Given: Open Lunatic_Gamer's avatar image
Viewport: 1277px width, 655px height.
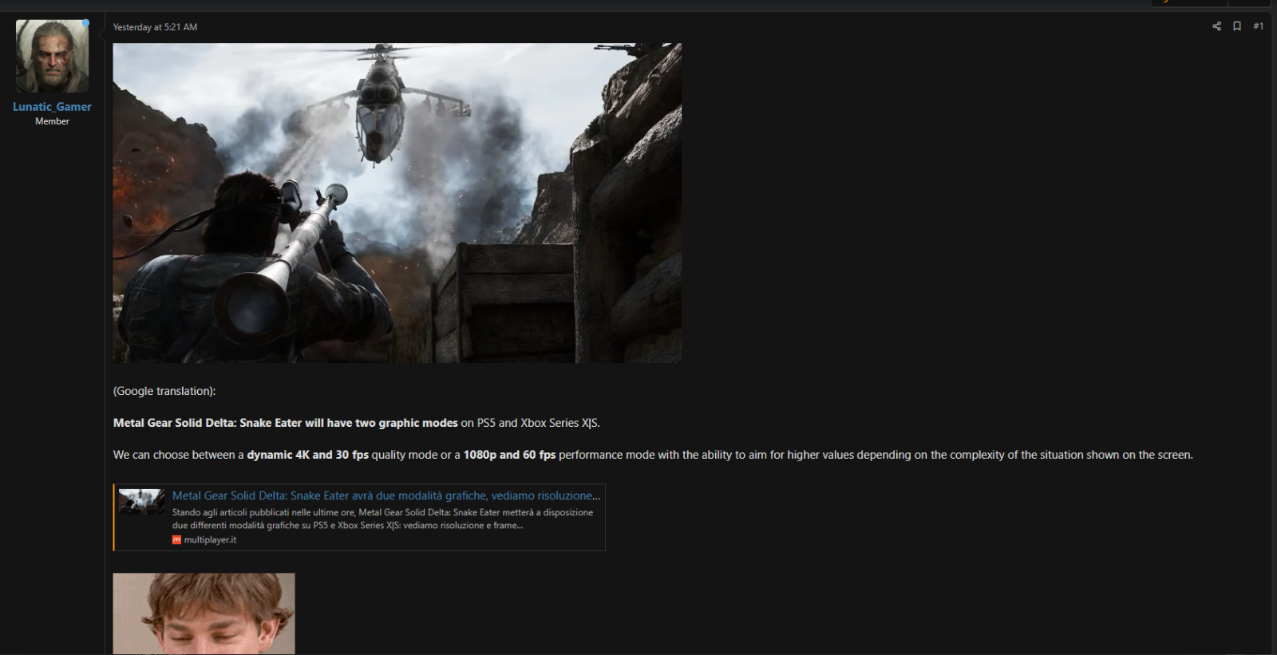Looking at the screenshot, I should (53, 56).
